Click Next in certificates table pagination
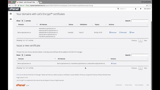Image resolution: width=160 pixels, height=90 pixels. pos(145,40)
